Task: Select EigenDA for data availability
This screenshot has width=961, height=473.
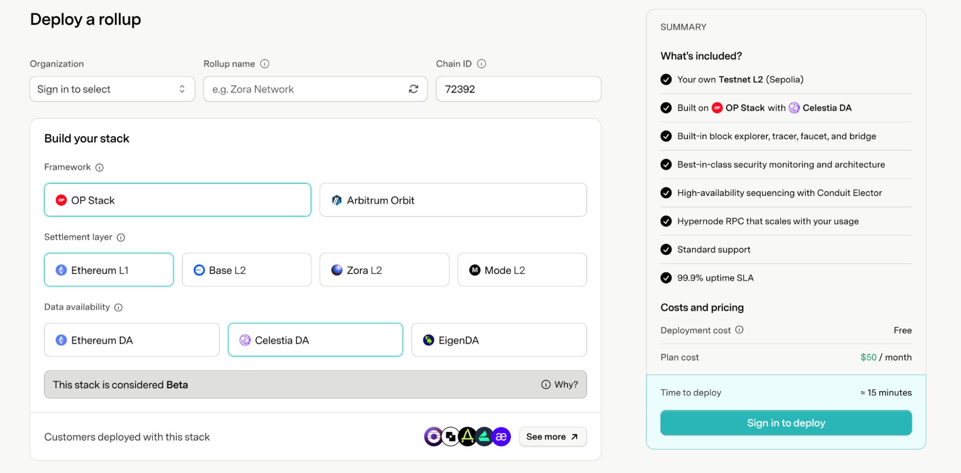Action: (499, 340)
